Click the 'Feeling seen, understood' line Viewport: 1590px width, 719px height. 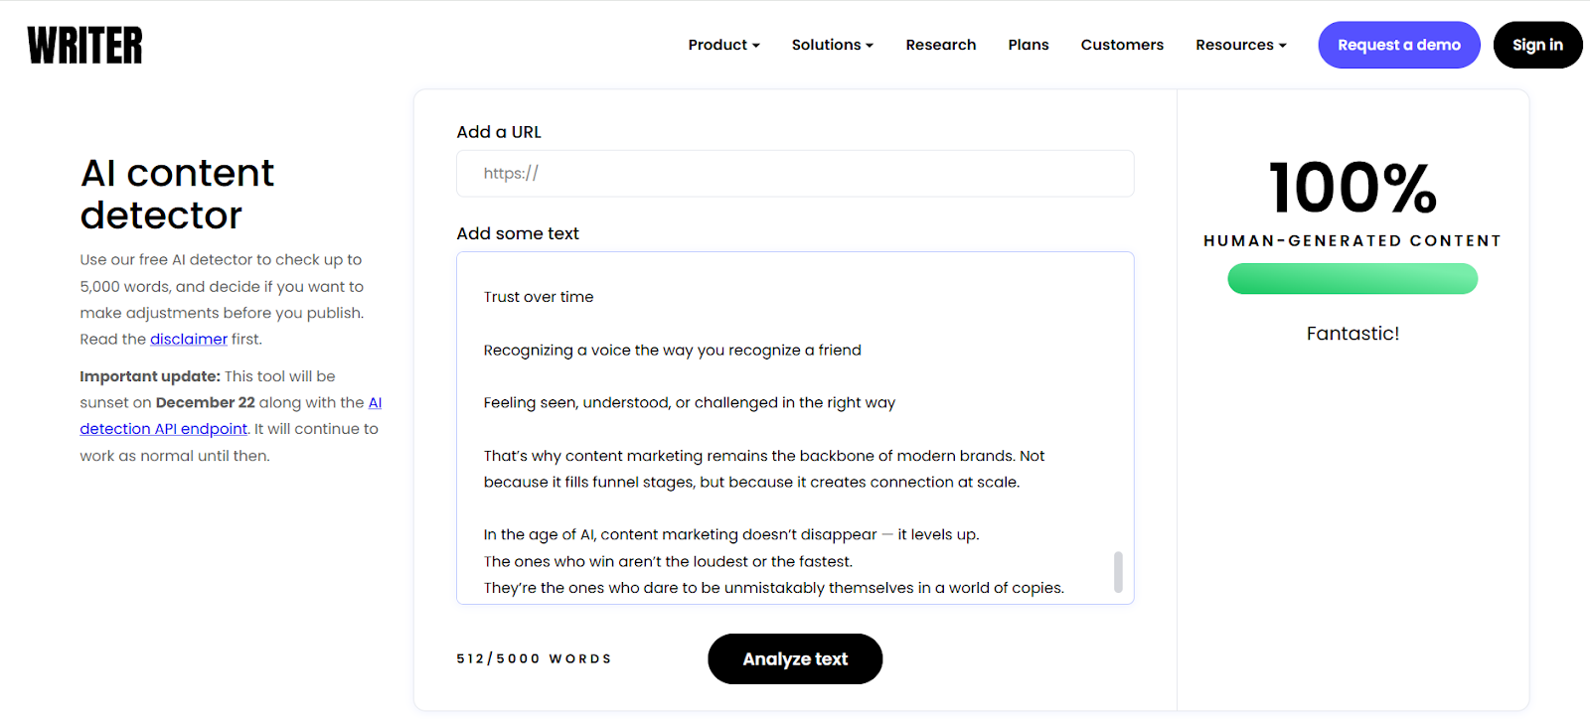(690, 402)
